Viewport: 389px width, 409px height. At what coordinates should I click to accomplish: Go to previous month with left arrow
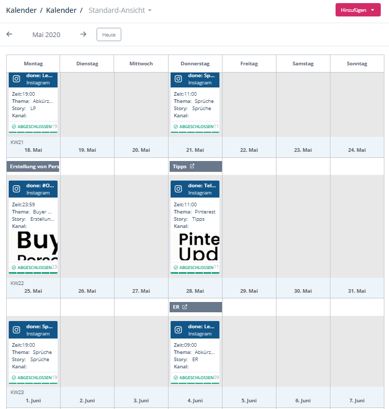tap(9, 34)
